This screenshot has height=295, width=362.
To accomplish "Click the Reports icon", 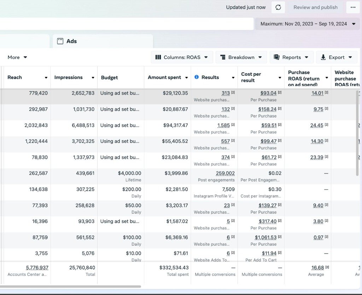I will tap(276, 57).
